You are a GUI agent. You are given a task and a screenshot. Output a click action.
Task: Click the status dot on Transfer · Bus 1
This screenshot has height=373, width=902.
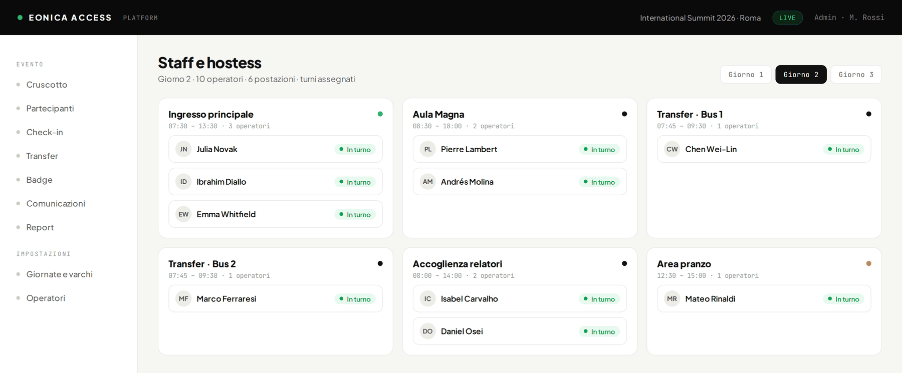click(x=869, y=114)
